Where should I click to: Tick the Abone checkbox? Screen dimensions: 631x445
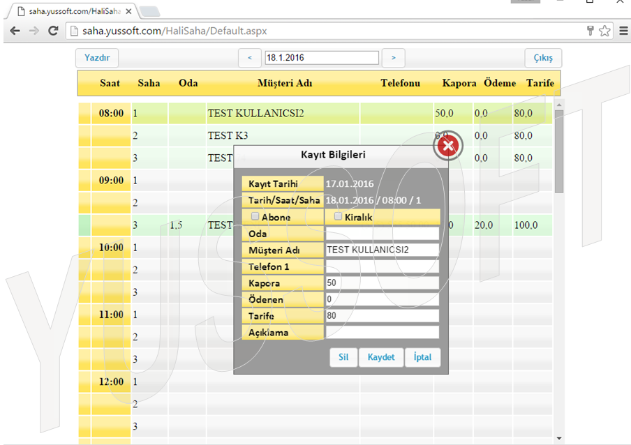(x=255, y=216)
